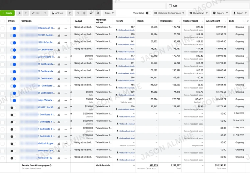
Task: Open the Child Care $100 campaign link
Action: [x=45, y=158]
